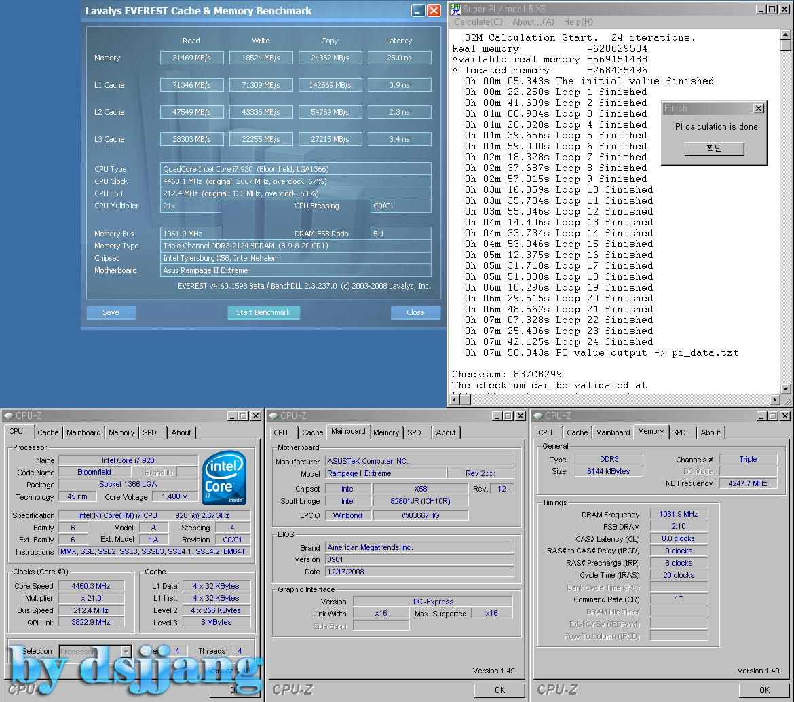Open About tab in right CPU-Z window
This screenshot has height=702, width=794.
pyautogui.click(x=711, y=432)
